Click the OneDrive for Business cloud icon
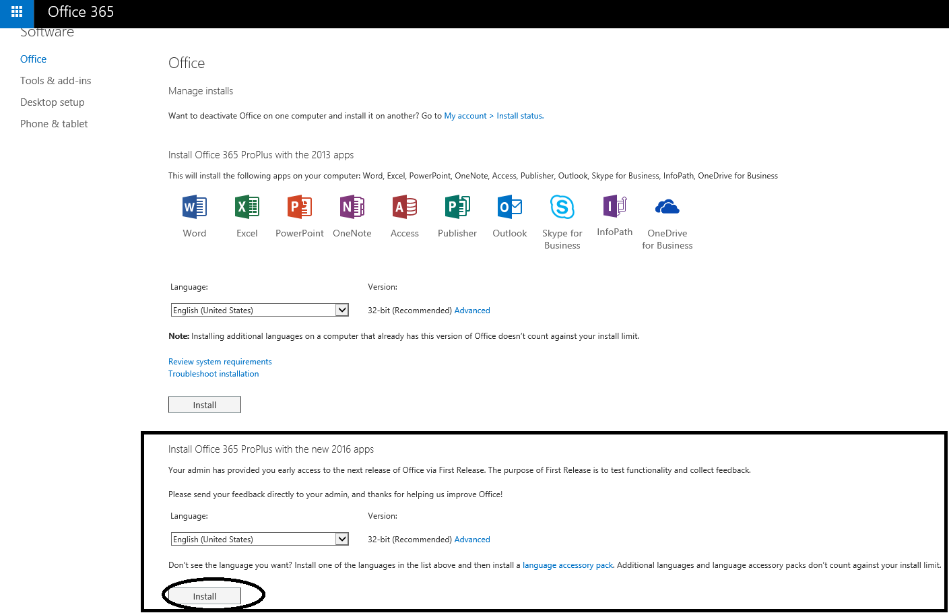The image size is (949, 613). (x=667, y=207)
